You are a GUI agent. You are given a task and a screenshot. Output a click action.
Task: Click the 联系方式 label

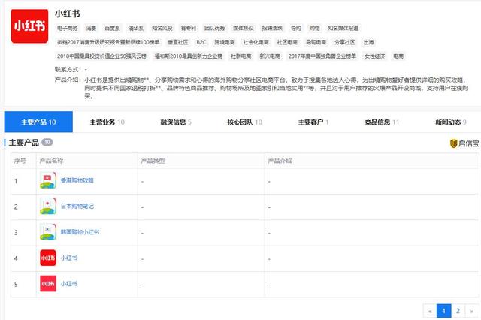(68, 69)
